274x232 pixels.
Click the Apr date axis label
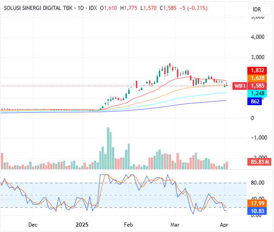[x=224, y=225]
